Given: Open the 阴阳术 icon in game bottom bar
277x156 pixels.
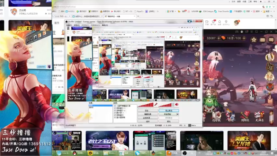Looking at the screenshot, I should (x=245, y=116).
